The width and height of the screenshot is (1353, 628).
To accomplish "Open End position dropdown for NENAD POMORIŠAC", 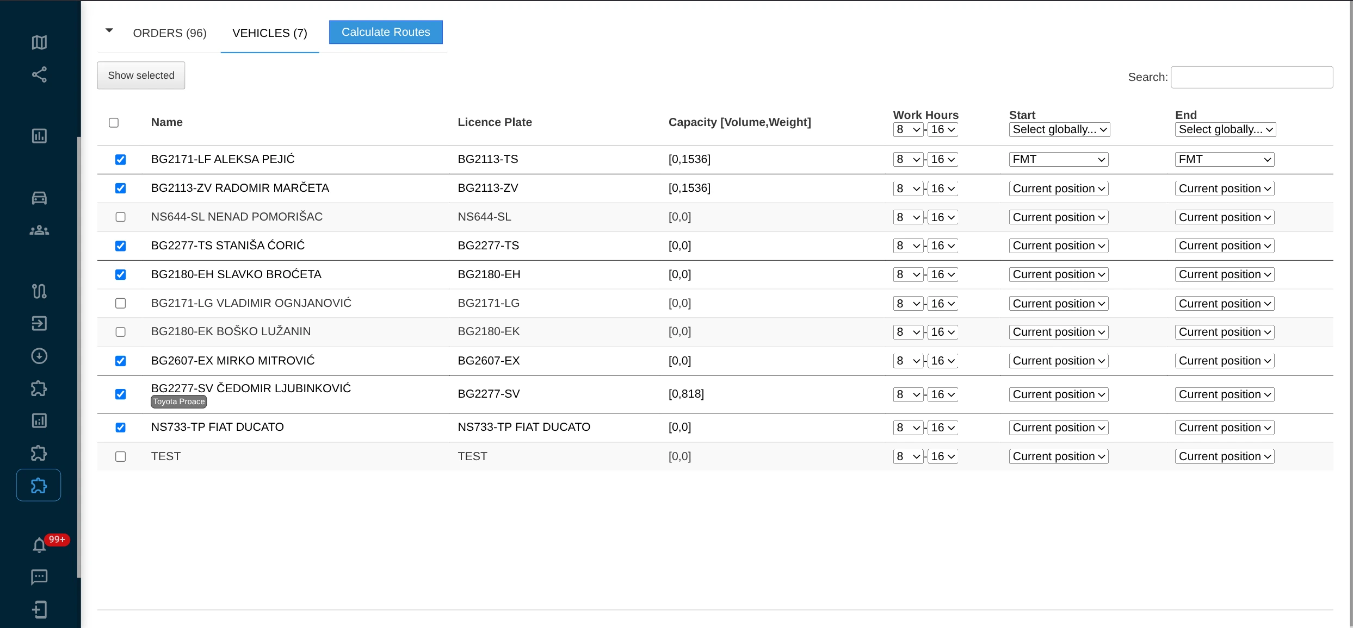I will pos(1225,218).
